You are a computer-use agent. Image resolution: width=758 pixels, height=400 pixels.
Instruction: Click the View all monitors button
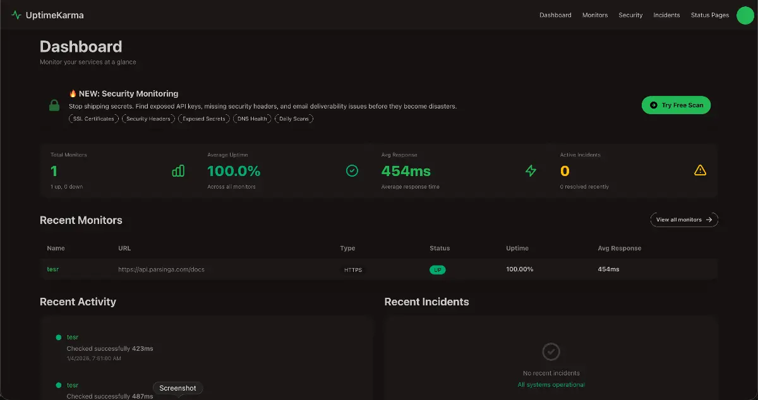(684, 219)
